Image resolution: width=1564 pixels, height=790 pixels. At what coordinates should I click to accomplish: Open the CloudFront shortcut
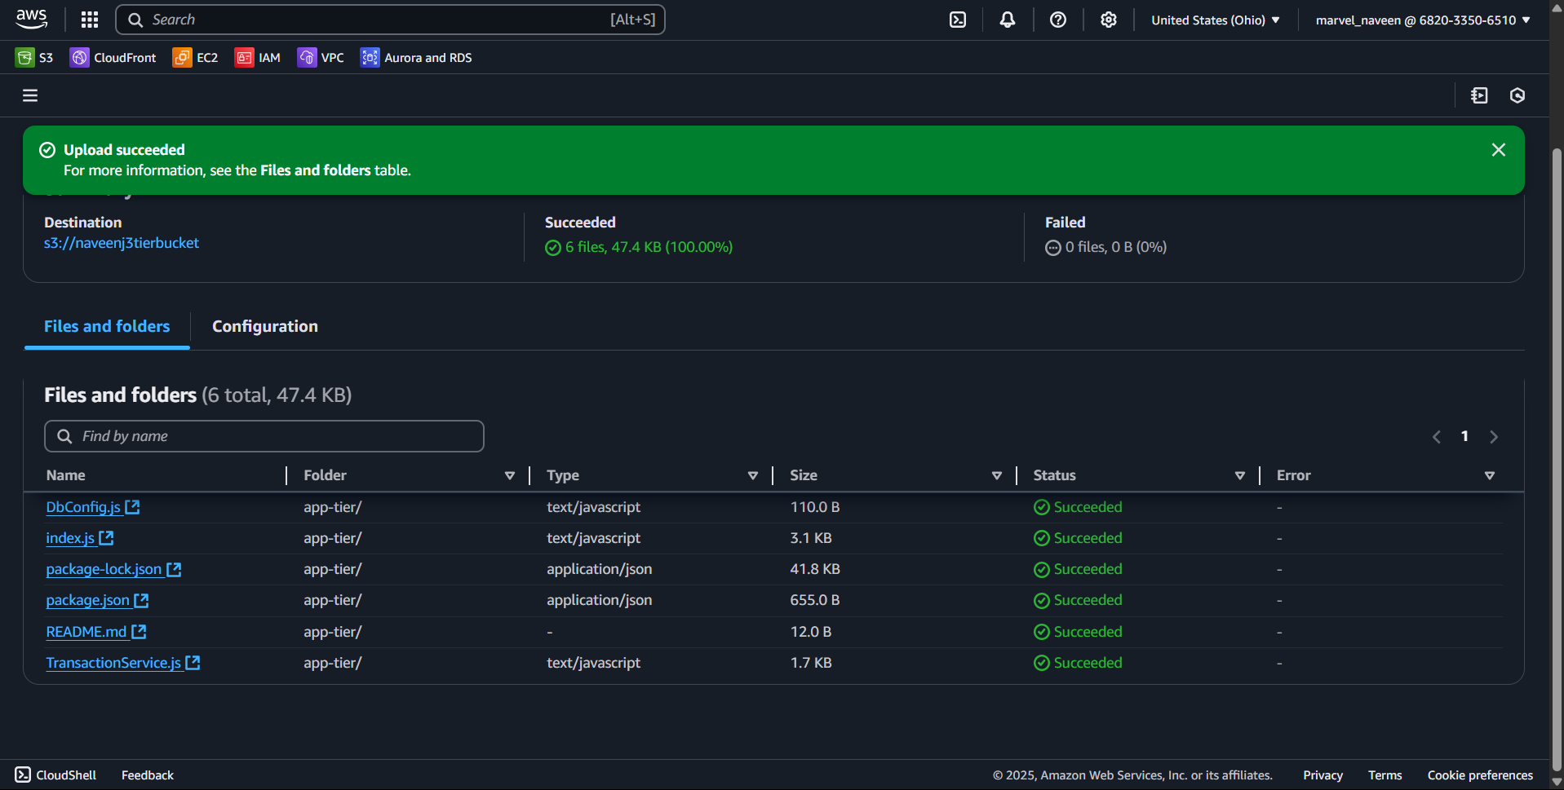click(113, 58)
